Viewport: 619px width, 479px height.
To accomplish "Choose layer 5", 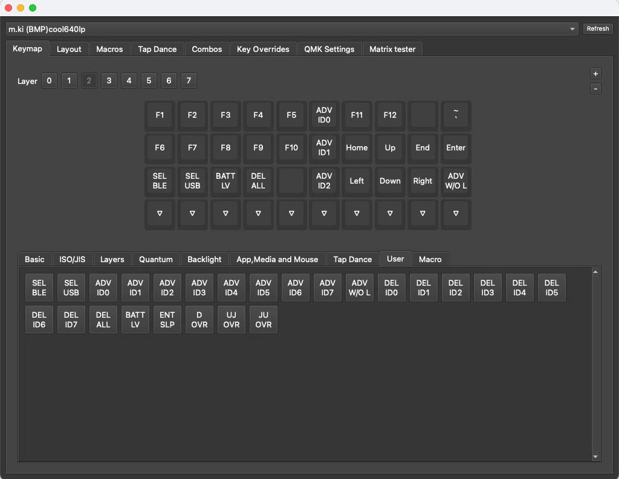I will [149, 81].
